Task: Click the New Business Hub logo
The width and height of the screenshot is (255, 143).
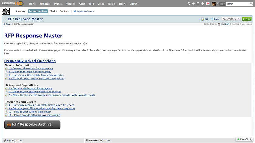Action: (x=12, y=4)
